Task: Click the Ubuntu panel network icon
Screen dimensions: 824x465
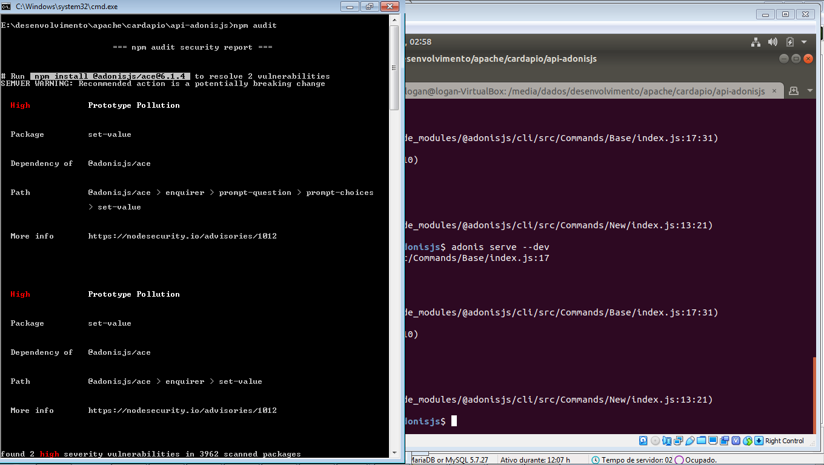Action: click(x=756, y=42)
